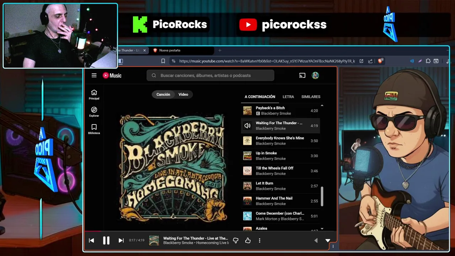Open the SIMILARES tab
Screen dimensions: 455x256
point(311,97)
